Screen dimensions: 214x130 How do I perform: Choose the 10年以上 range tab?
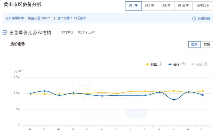[x=203, y=6]
